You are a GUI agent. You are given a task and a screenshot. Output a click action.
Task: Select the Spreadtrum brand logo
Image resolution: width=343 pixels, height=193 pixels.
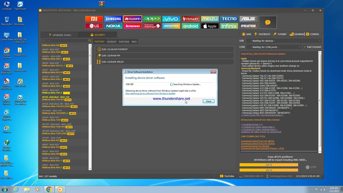coord(248,26)
